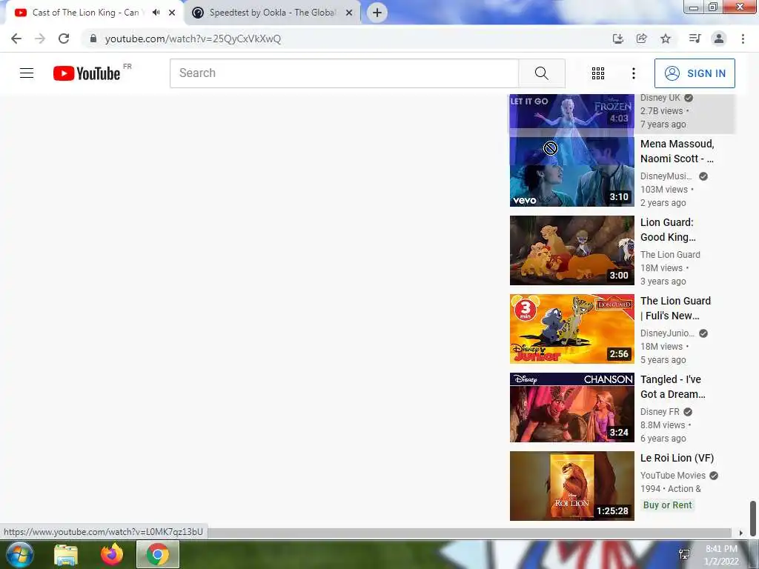Click the taskbar clock 8:41 PM
Image resolution: width=759 pixels, height=569 pixels.
click(721, 549)
